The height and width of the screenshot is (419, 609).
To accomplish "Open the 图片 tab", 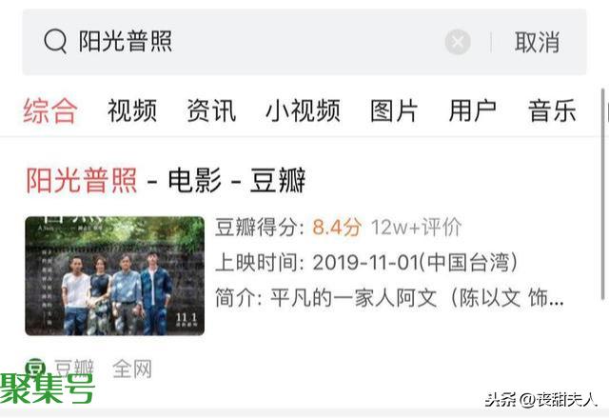I will (x=394, y=110).
